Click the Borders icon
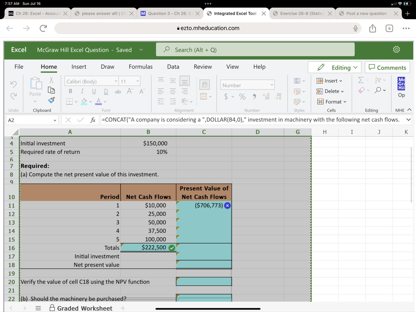416x312 pixels. (69, 101)
